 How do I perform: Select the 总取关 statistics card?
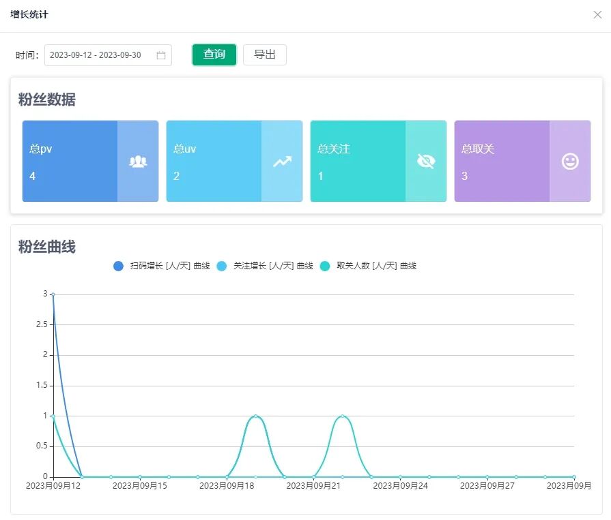(x=502, y=162)
